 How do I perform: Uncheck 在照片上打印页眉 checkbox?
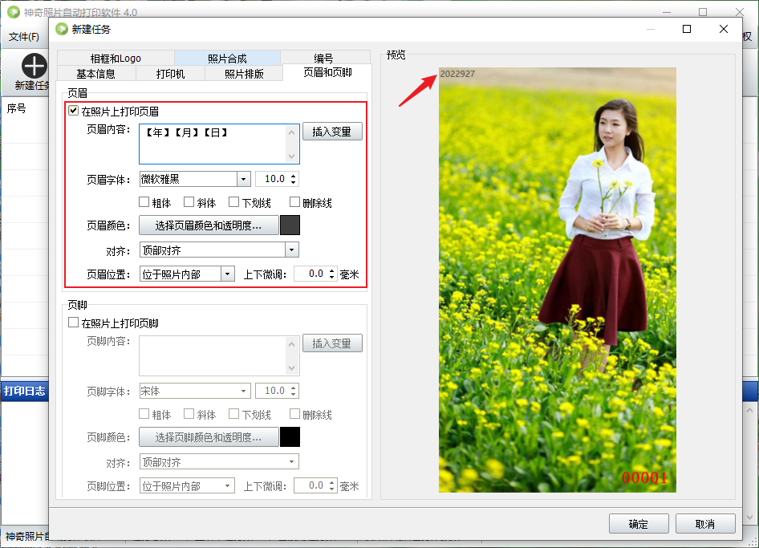pyautogui.click(x=74, y=111)
